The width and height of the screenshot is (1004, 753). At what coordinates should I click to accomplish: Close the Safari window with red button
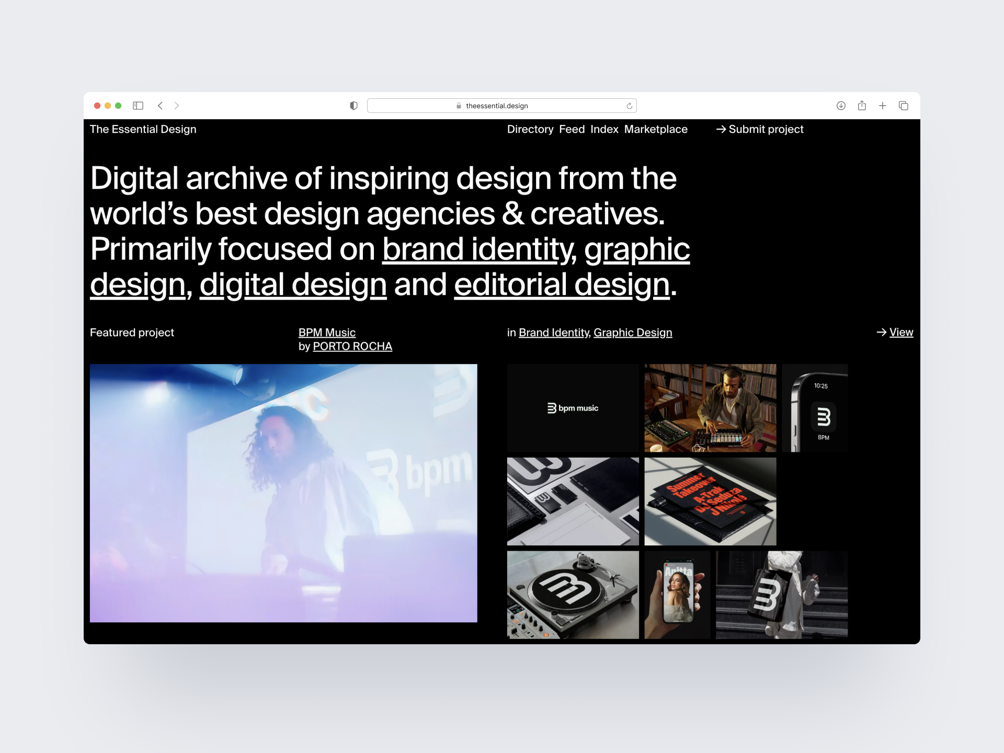[x=97, y=106]
